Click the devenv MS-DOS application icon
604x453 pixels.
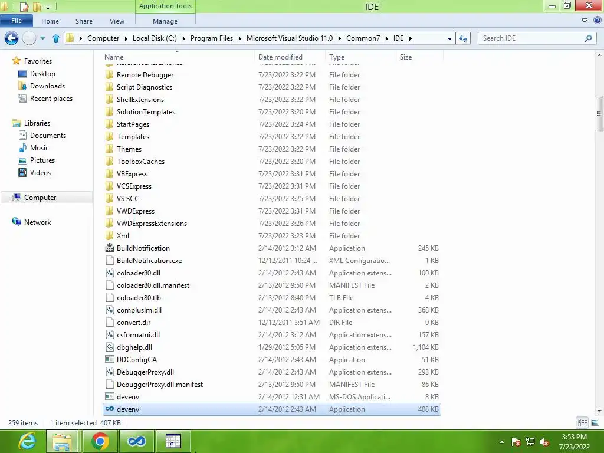110,396
